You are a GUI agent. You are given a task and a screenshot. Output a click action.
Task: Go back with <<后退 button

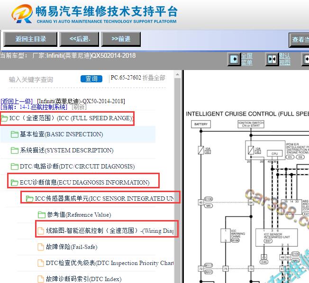(x=80, y=39)
